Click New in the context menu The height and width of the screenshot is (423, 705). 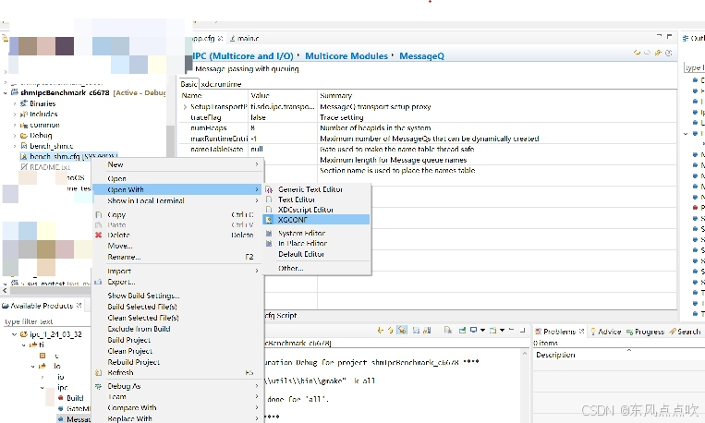pyautogui.click(x=115, y=164)
